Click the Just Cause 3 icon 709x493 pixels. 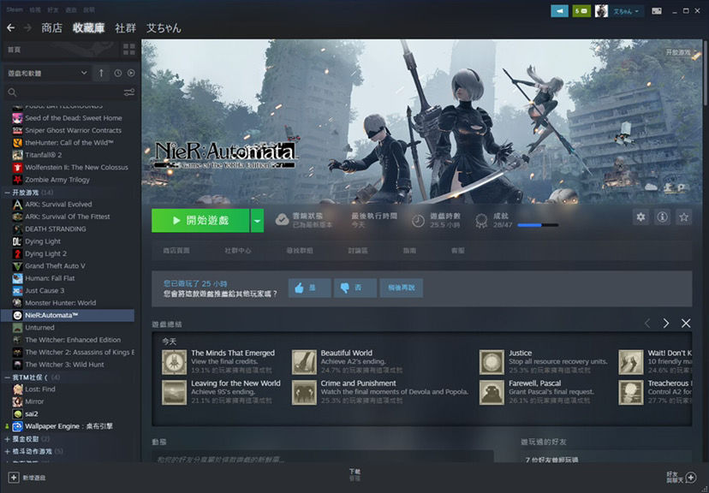click(x=17, y=290)
